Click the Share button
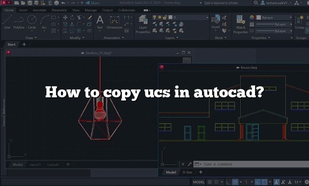The image size is (309, 186). [93, 3]
